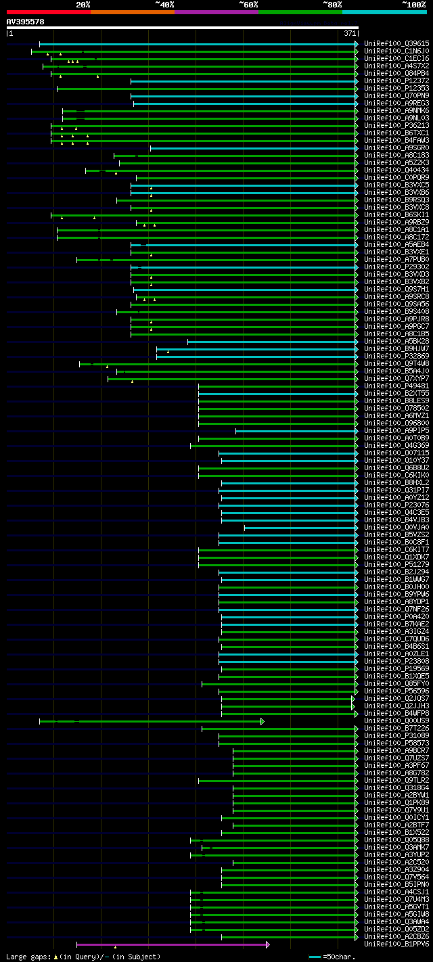The image size is (433, 962).
Task: Click the cyan alignment bar for UniRef100_Q39615
Action: pos(199,43)
